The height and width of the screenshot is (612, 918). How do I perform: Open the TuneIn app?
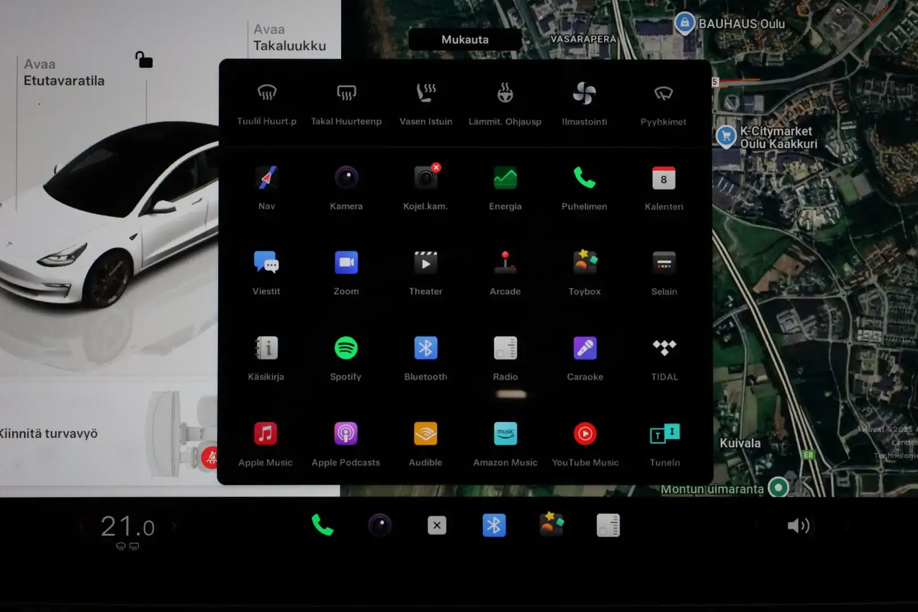(664, 445)
